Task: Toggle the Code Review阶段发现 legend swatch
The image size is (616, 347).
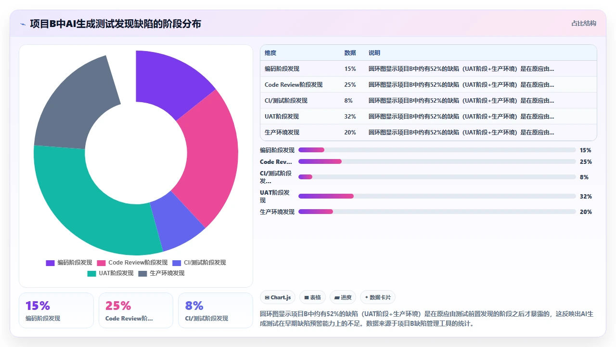Action: click(101, 263)
